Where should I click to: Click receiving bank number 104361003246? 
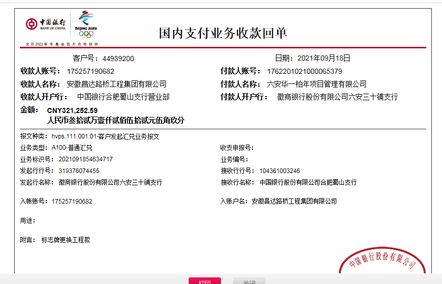(x=279, y=171)
